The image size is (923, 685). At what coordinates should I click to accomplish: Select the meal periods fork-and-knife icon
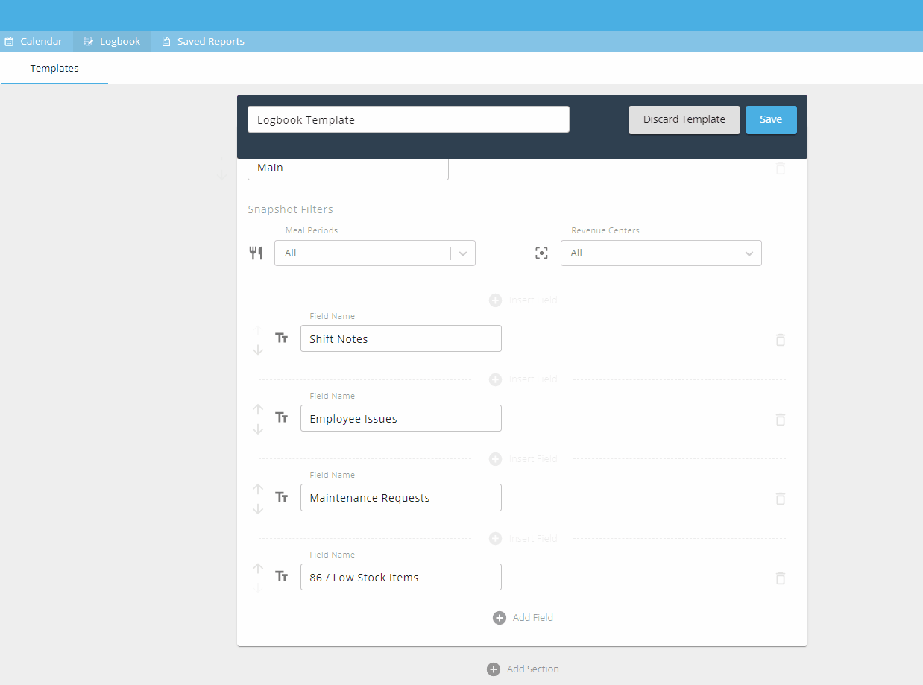256,253
